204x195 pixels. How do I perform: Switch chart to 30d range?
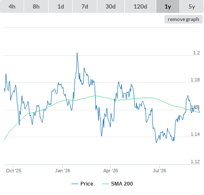(111, 6)
